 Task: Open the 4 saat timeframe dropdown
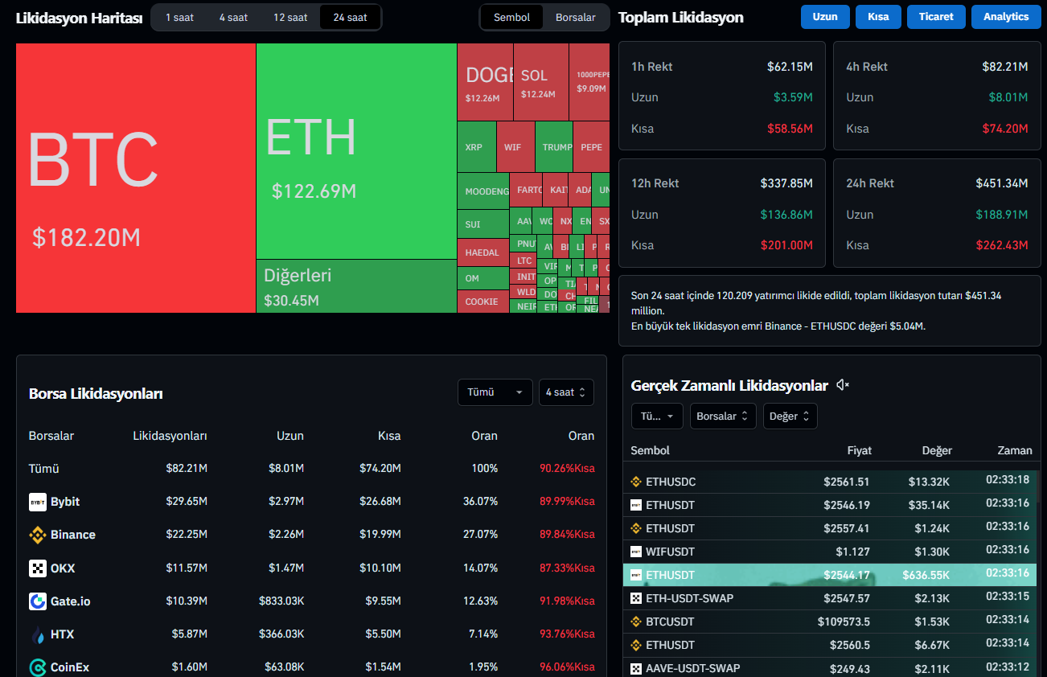pos(566,392)
